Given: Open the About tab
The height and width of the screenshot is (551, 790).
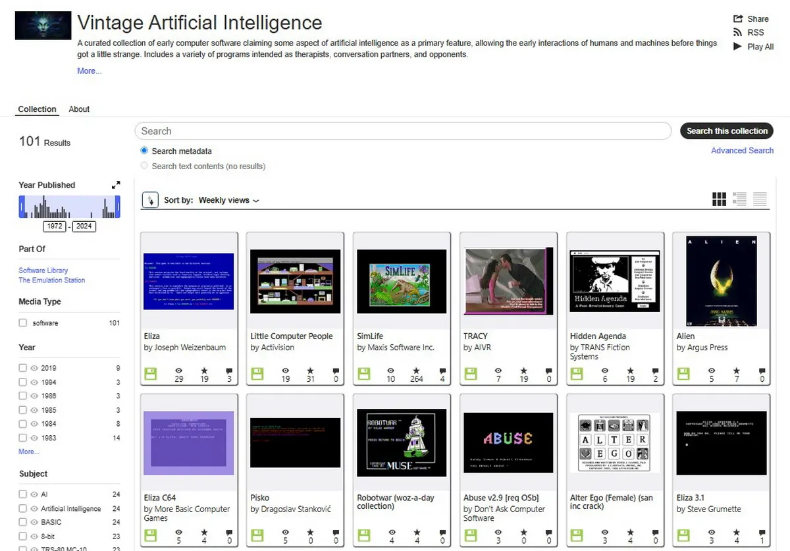Looking at the screenshot, I should point(79,109).
